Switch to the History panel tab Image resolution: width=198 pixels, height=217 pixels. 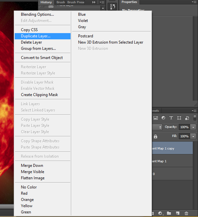point(46,2)
